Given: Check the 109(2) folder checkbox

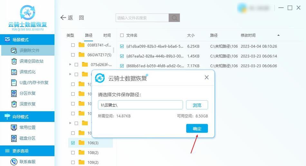Looking at the screenshot, I should click(73, 162).
